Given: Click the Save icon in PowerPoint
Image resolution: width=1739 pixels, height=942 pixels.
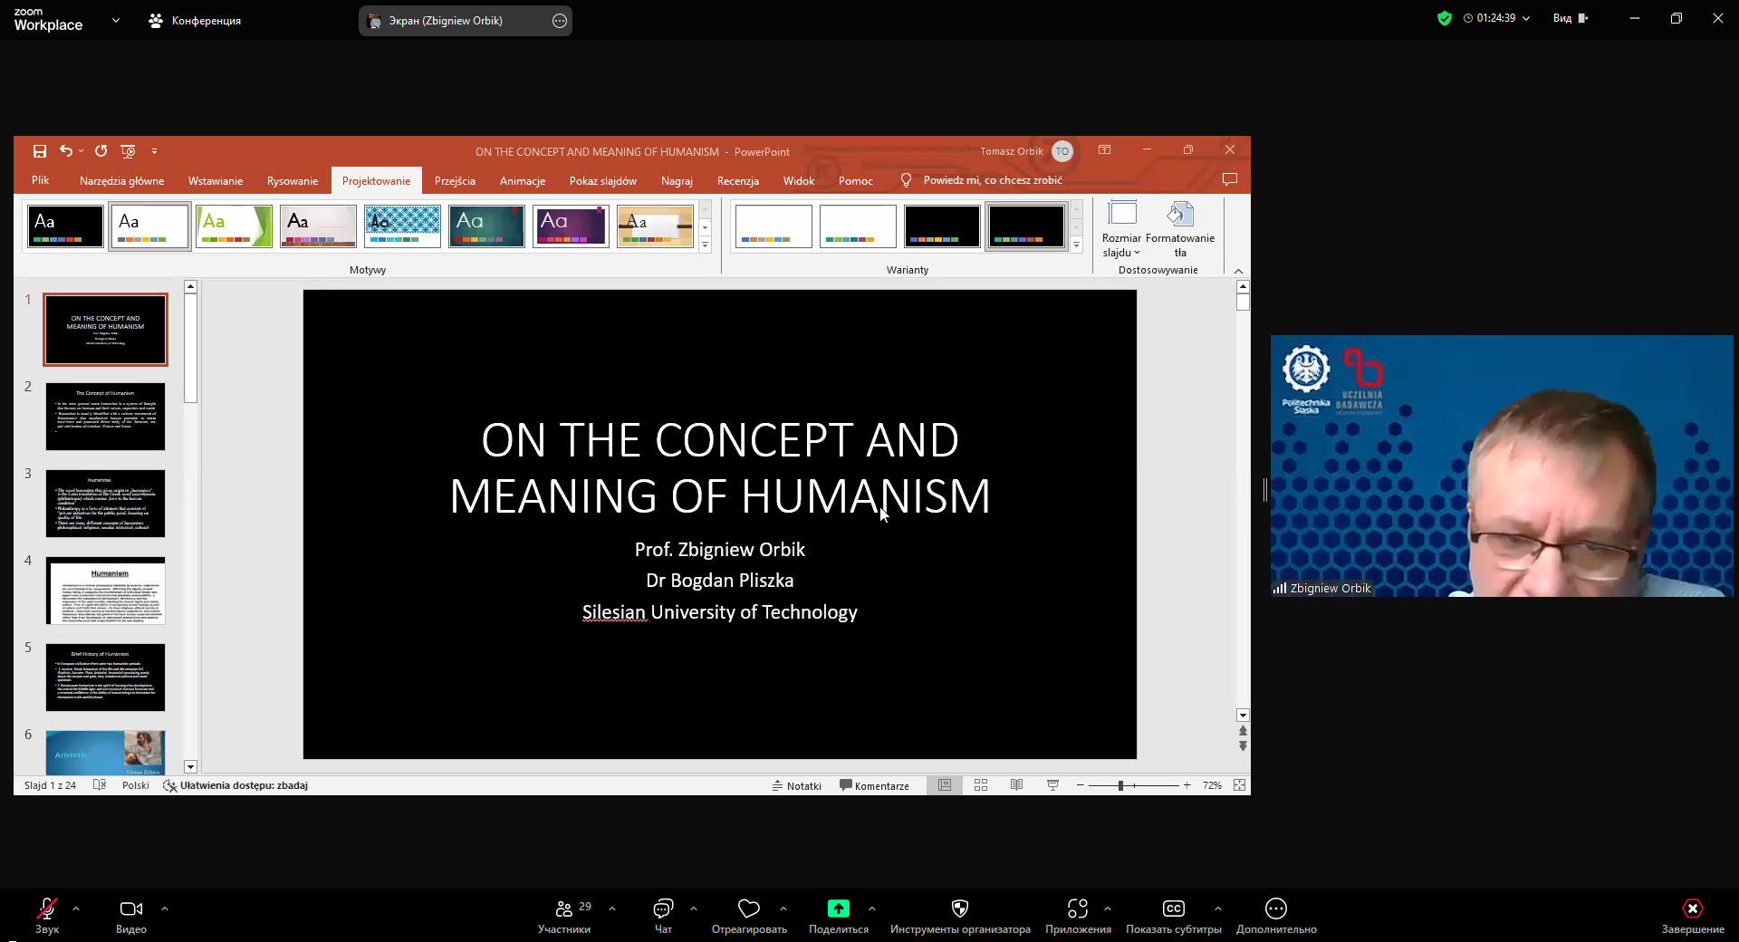Looking at the screenshot, I should point(40,151).
